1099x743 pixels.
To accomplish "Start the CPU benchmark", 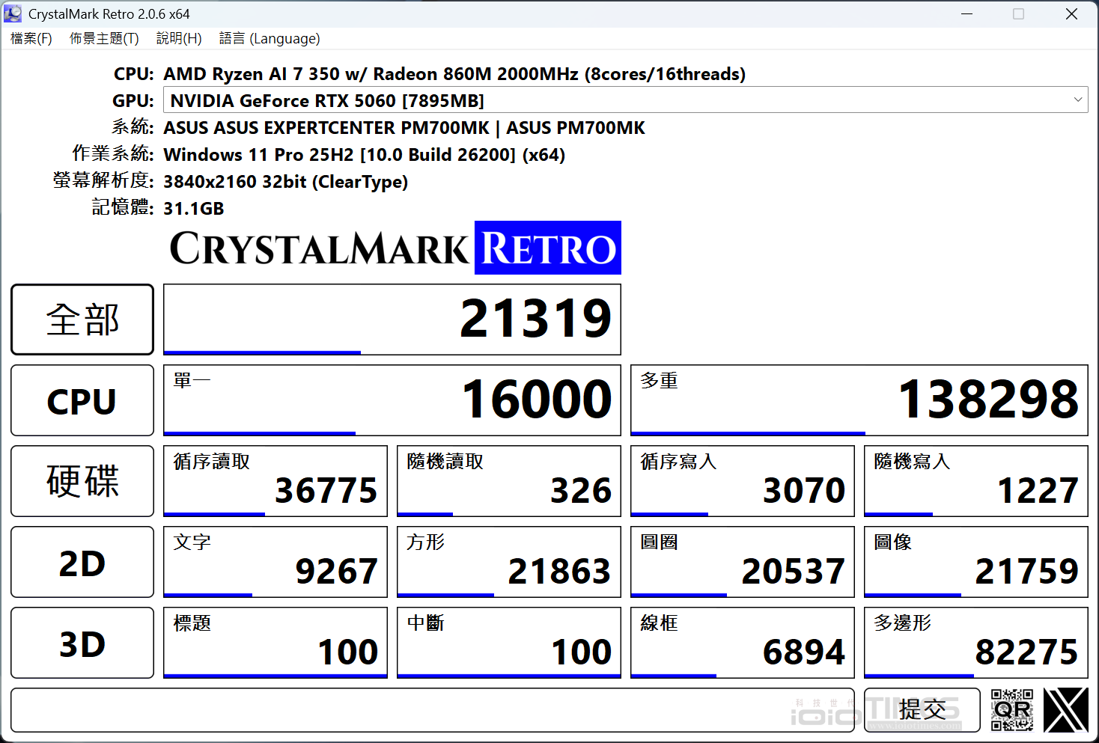I will pyautogui.click(x=82, y=400).
